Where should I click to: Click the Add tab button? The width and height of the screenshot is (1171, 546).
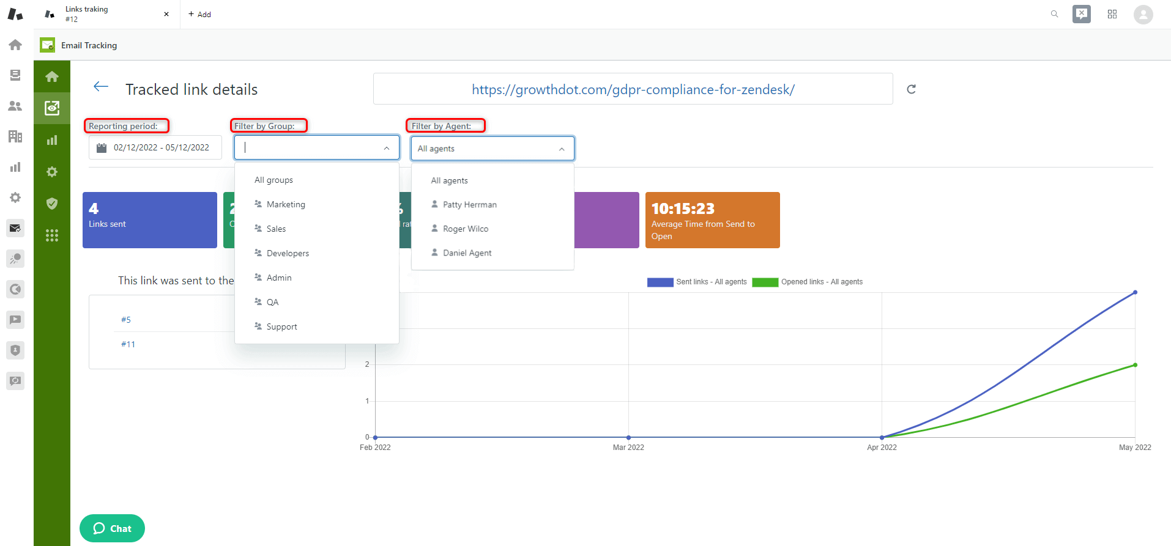pyautogui.click(x=199, y=14)
